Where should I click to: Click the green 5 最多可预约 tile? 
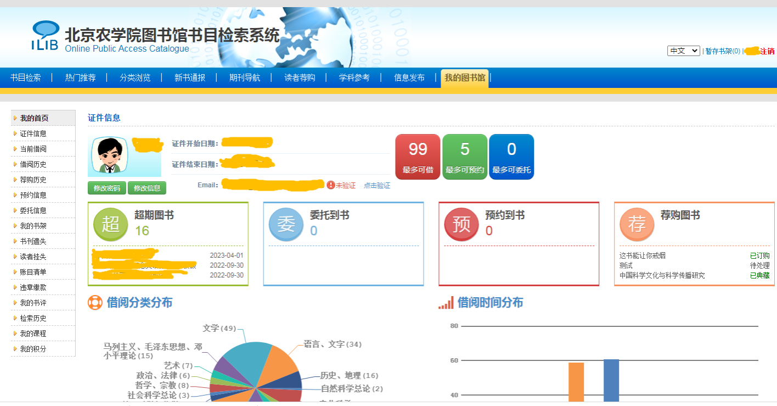465,157
